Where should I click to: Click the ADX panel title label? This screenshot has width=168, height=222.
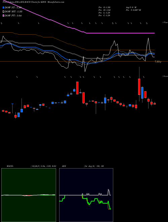[64, 166]
